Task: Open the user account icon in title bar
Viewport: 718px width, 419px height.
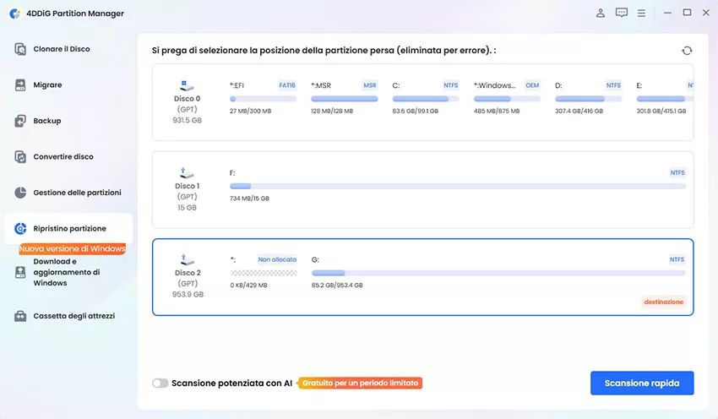Action: coord(601,13)
